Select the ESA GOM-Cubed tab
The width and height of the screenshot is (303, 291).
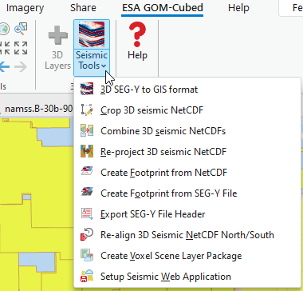[163, 8]
